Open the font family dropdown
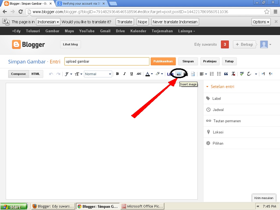 (69, 74)
